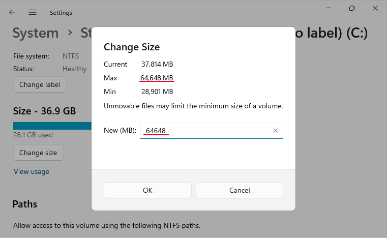Click the Change label button
Screen dimensions: 387x238
40,84
